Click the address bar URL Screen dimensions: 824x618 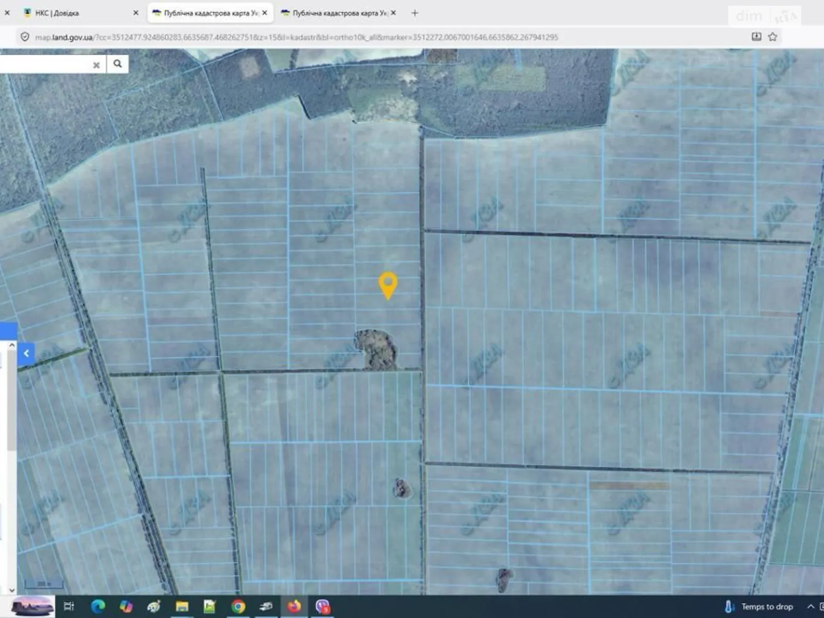pyautogui.click(x=296, y=37)
